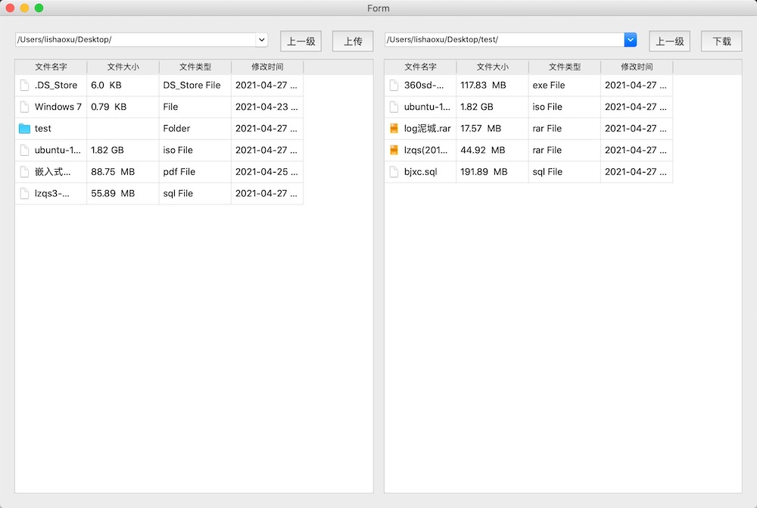Select the blue test folder icon
757x508 pixels.
tap(24, 129)
